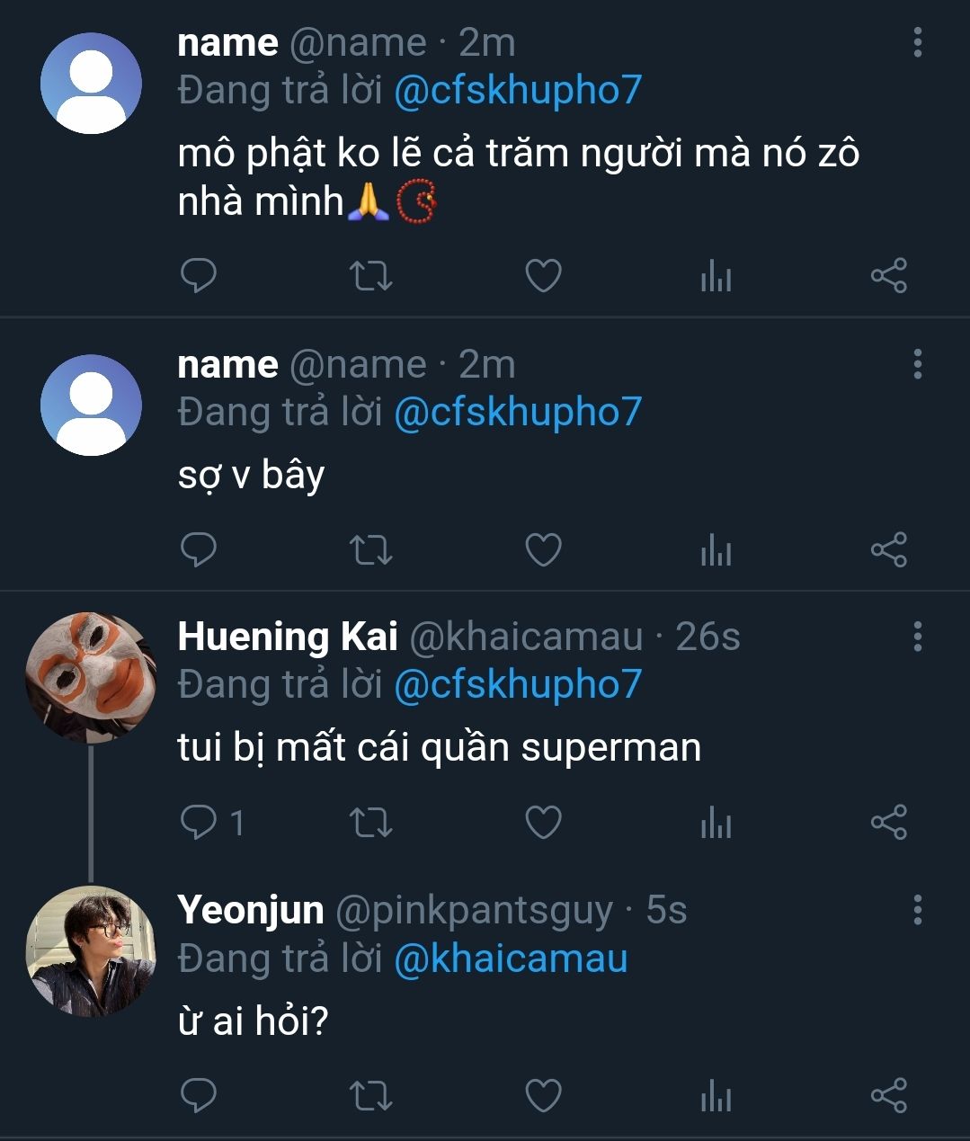
Task: Open Huening Kai's masked avatar
Action: 90,678
